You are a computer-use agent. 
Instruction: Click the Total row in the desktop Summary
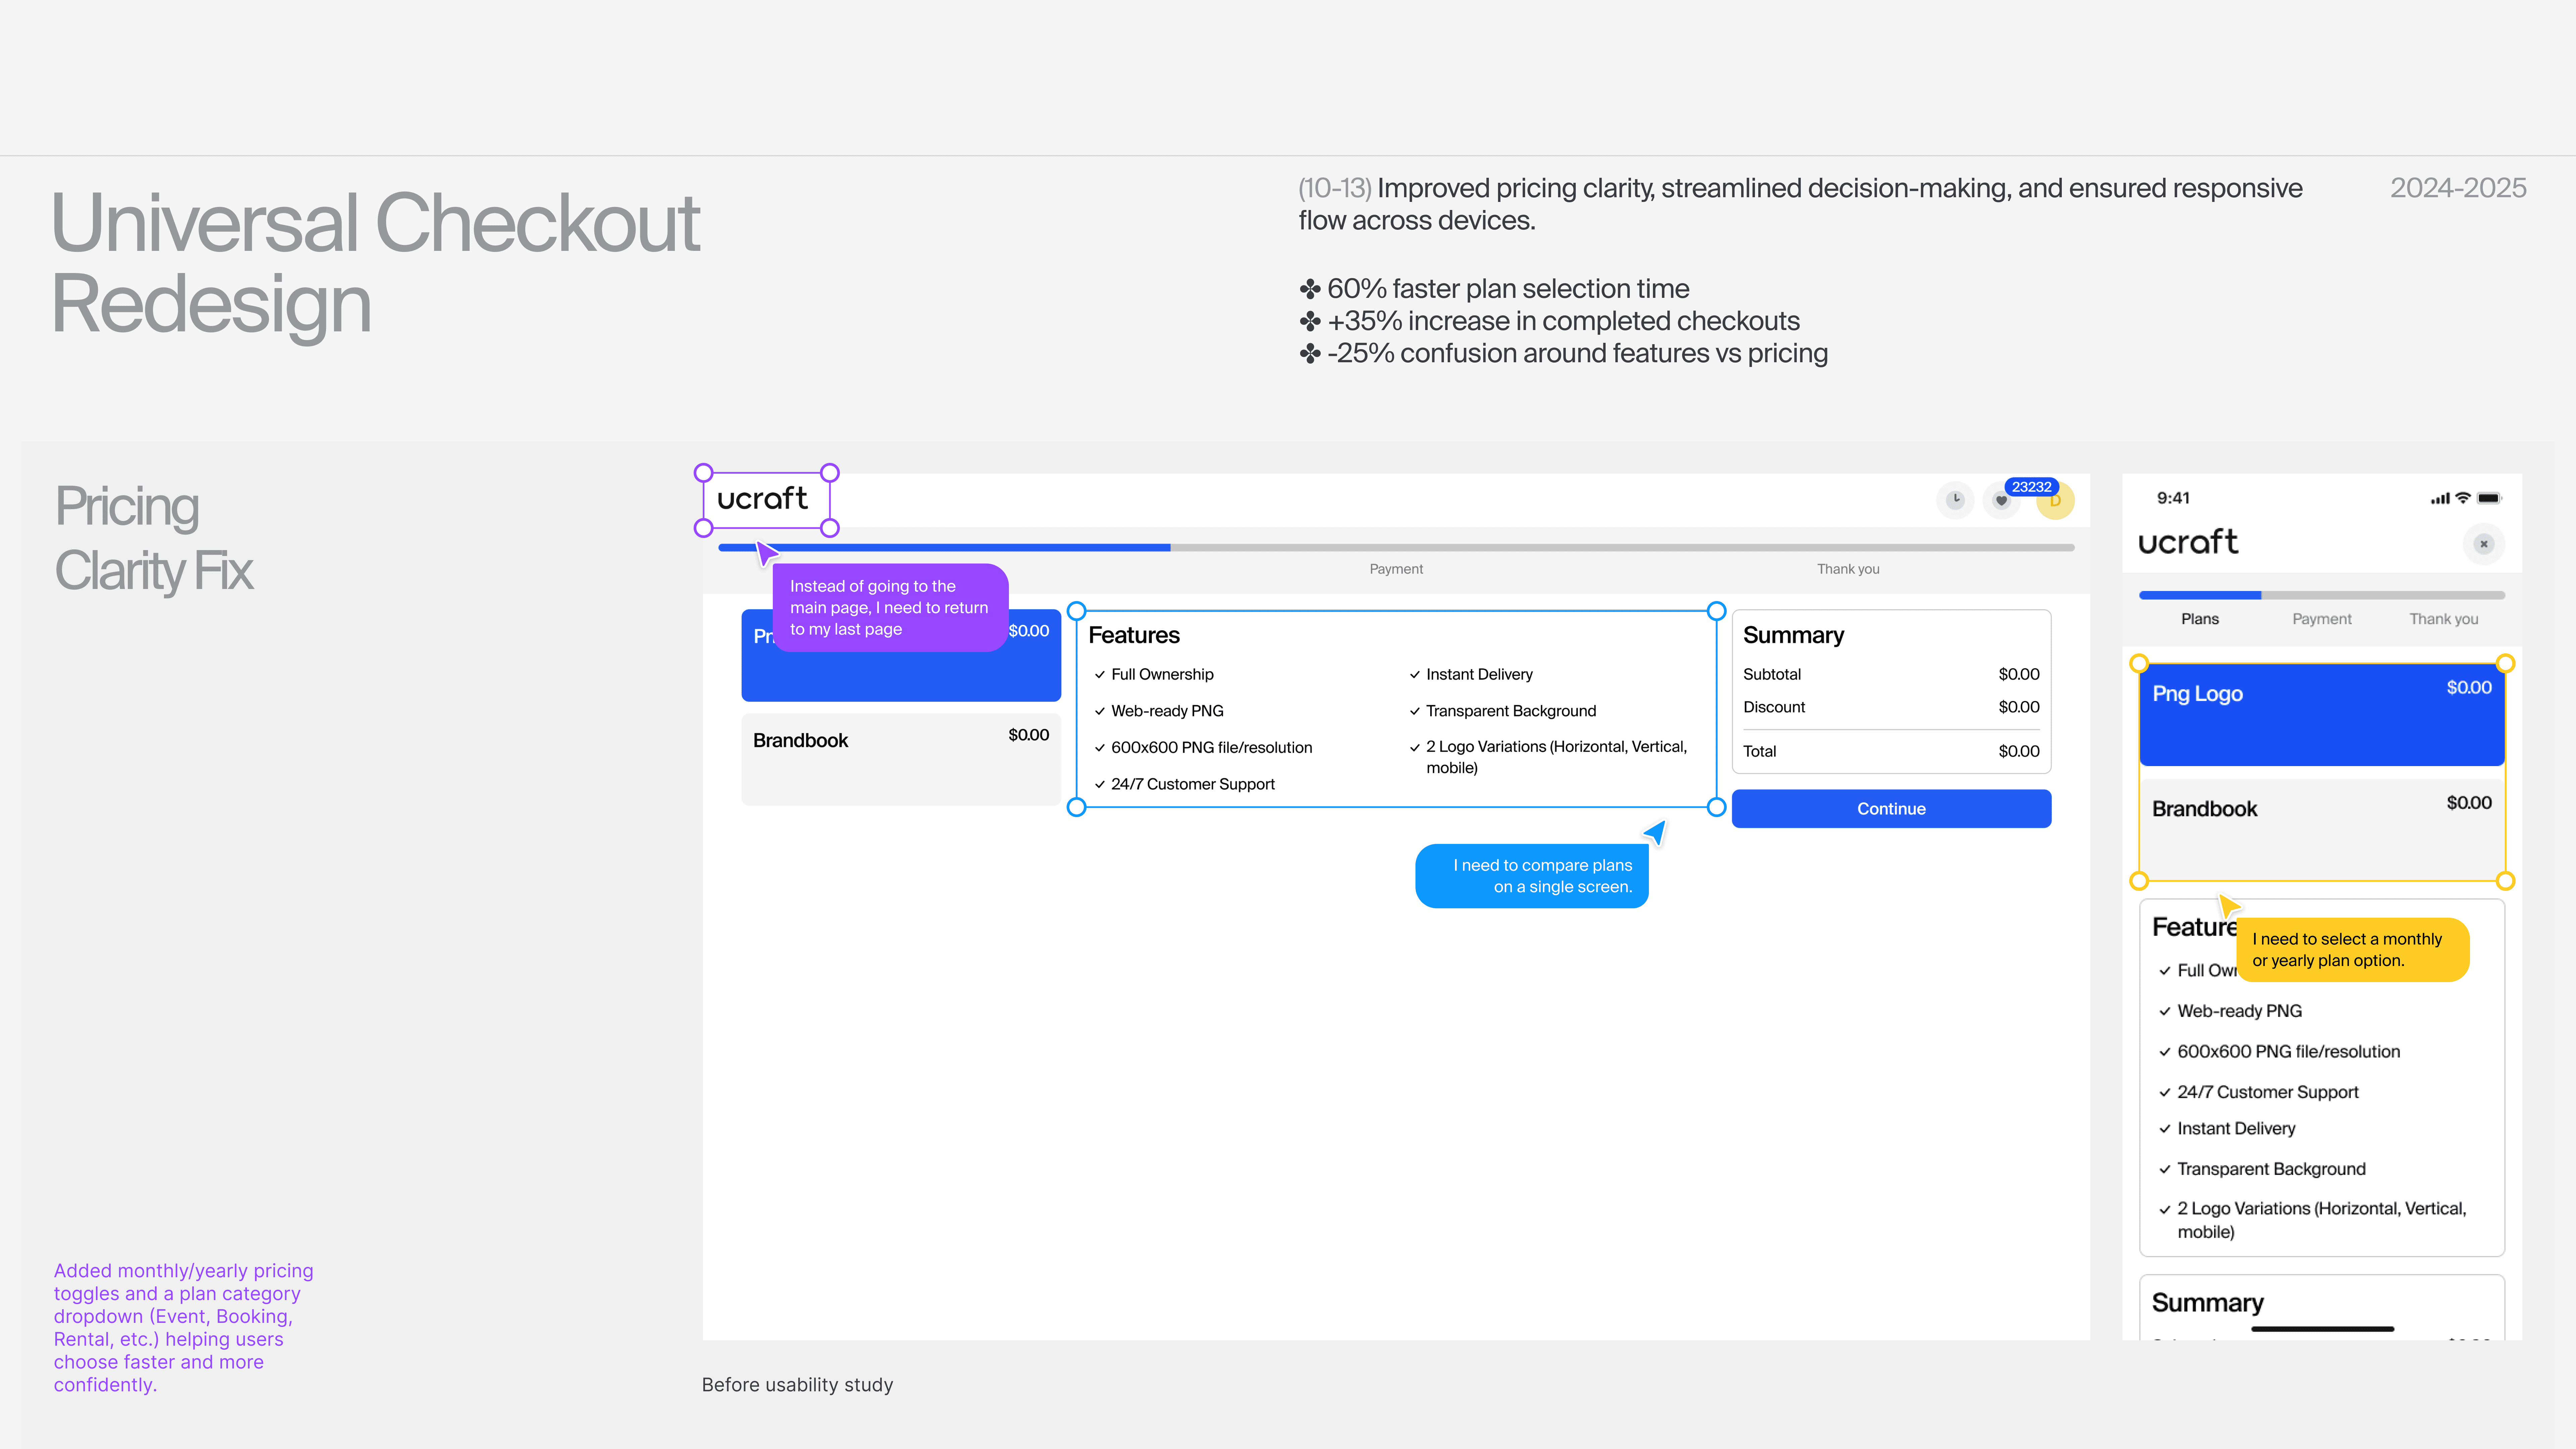tap(1891, 751)
